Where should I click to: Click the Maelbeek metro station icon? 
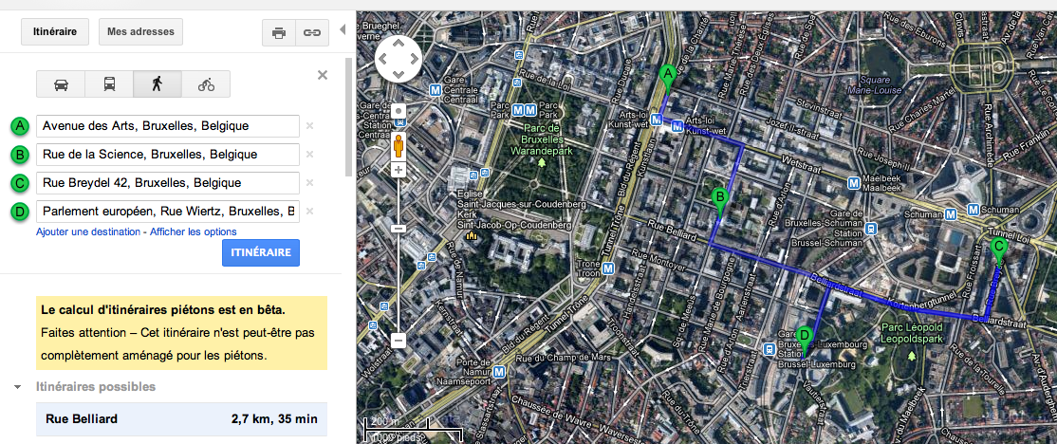854,182
